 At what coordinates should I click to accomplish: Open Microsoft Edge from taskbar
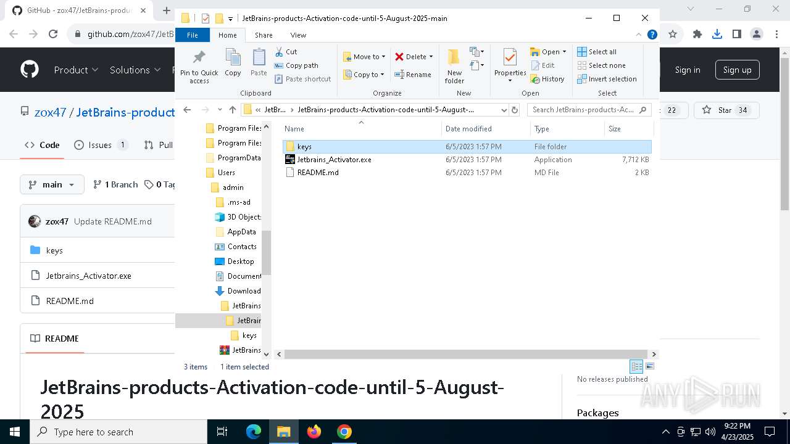254,432
